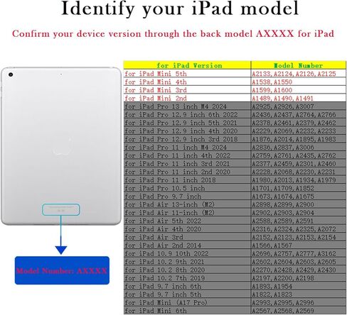Viewport: 347px width, 315px height.
Task: Click model numbers 'A2925,A2926,A3007'
Action: point(283,106)
